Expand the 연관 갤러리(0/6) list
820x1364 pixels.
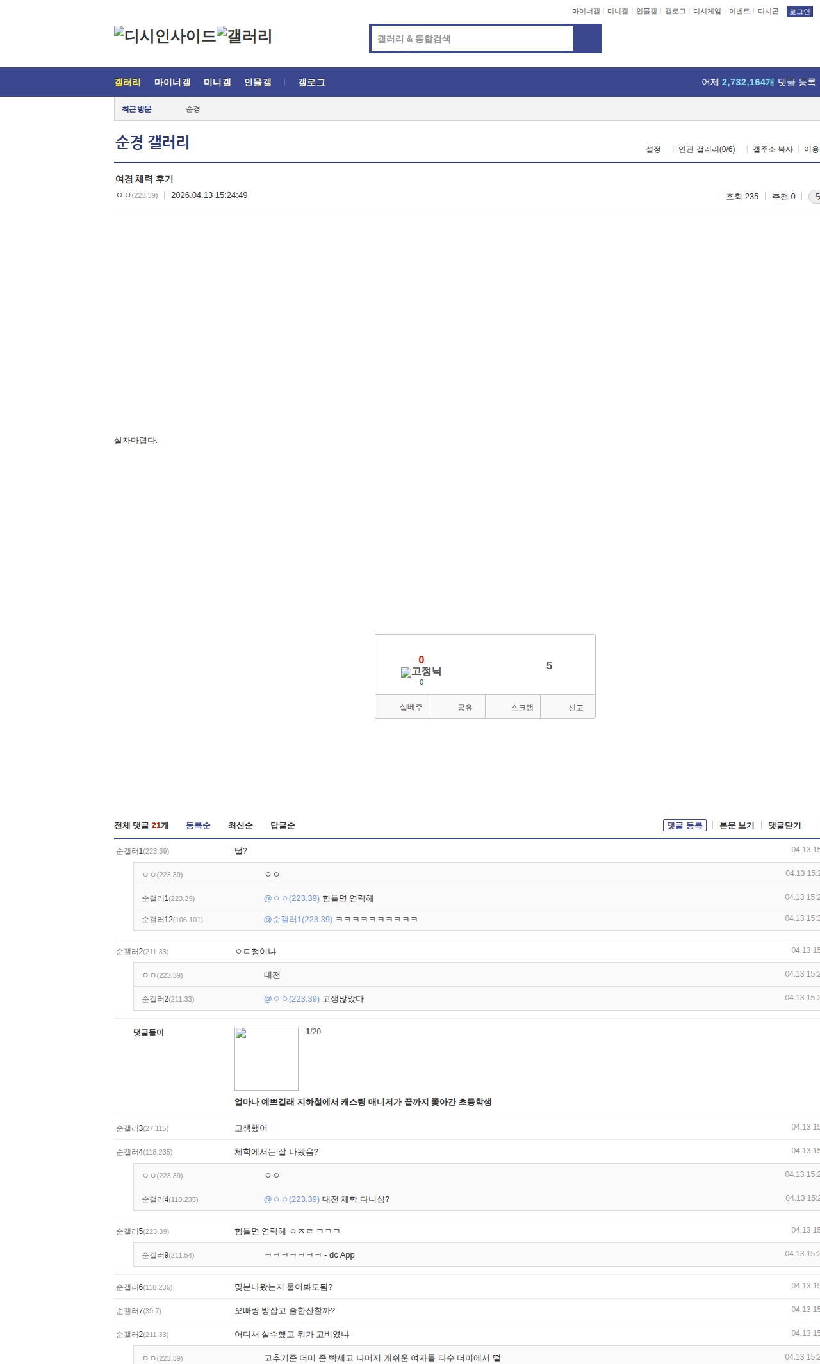coord(706,149)
